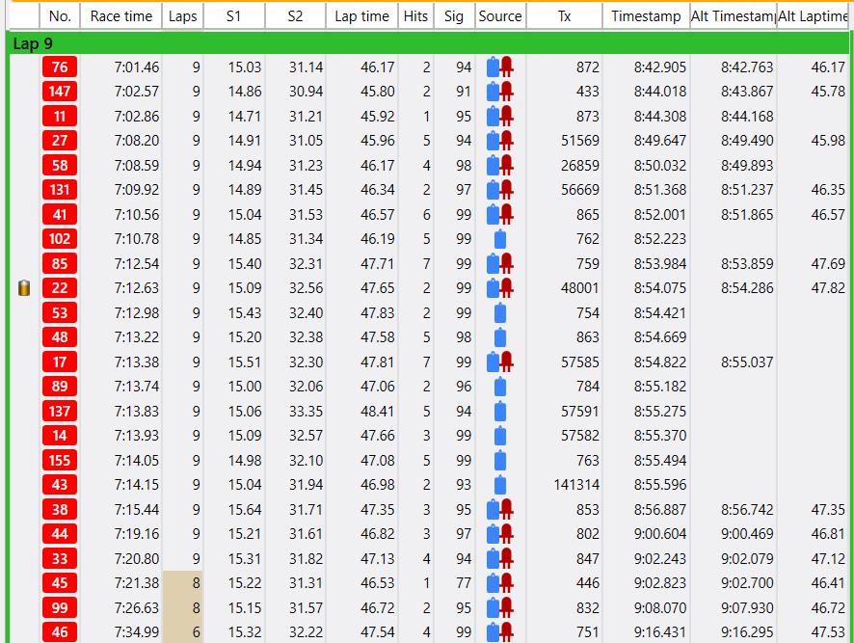Click highlighted laps value 6 for number 46
The width and height of the screenshot is (854, 643).
point(196,632)
